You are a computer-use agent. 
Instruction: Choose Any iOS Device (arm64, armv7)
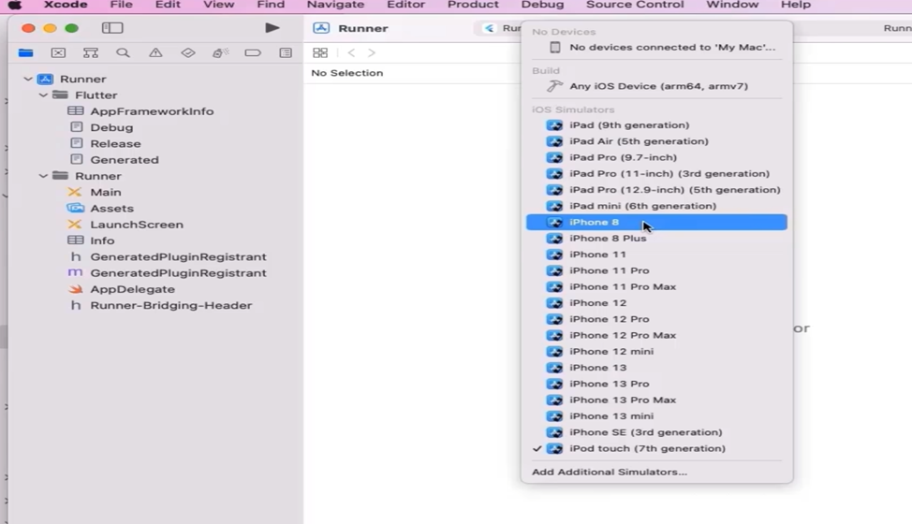656,86
